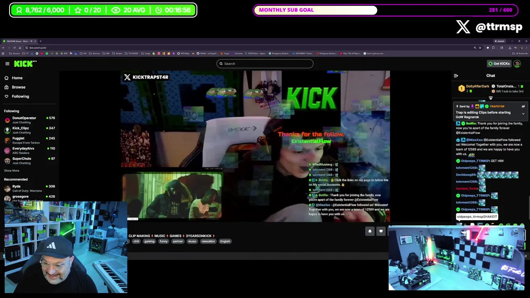Image resolution: width=530 pixels, height=298 pixels.
Task: Focus the Kick Search field
Action: [x=265, y=64]
